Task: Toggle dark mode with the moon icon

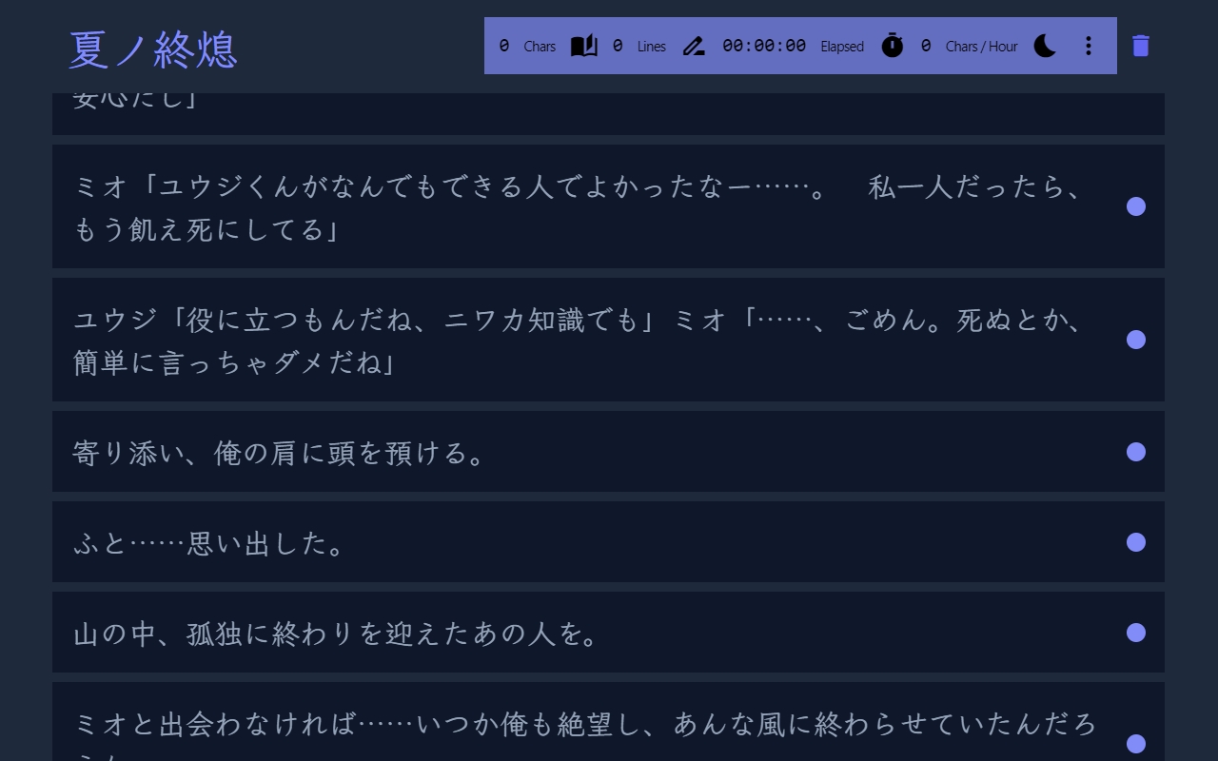Action: 1044,45
